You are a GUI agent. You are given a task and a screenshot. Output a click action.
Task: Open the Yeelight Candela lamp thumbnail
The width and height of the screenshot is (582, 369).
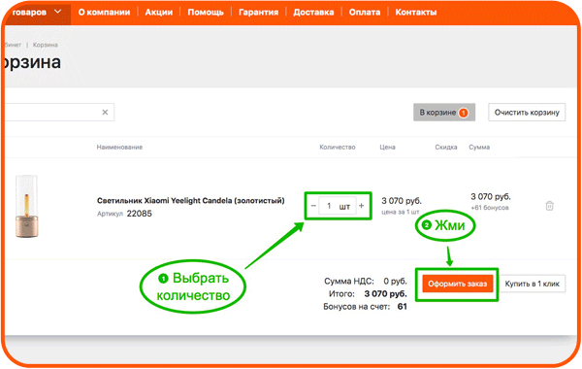[x=27, y=206]
